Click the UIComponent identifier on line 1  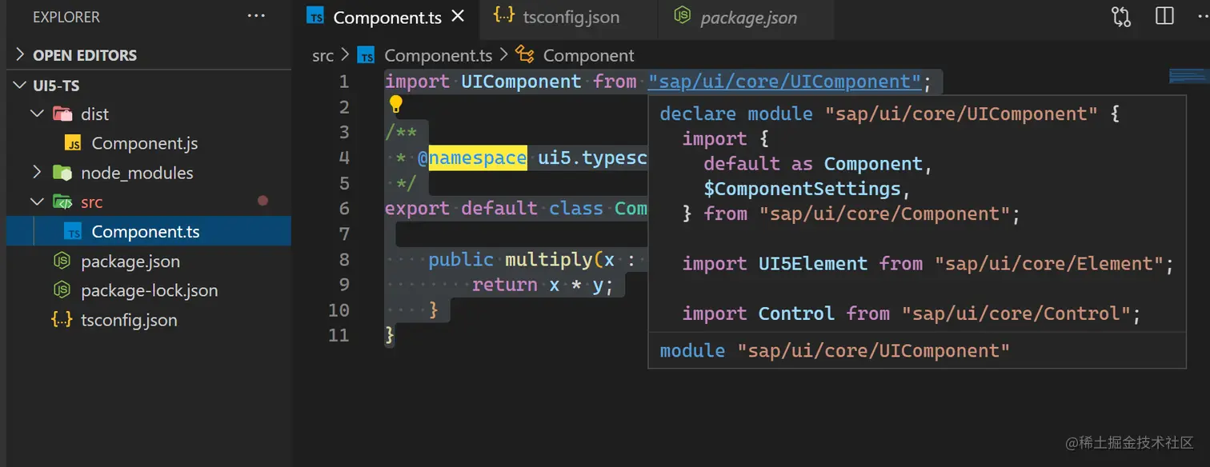point(521,82)
